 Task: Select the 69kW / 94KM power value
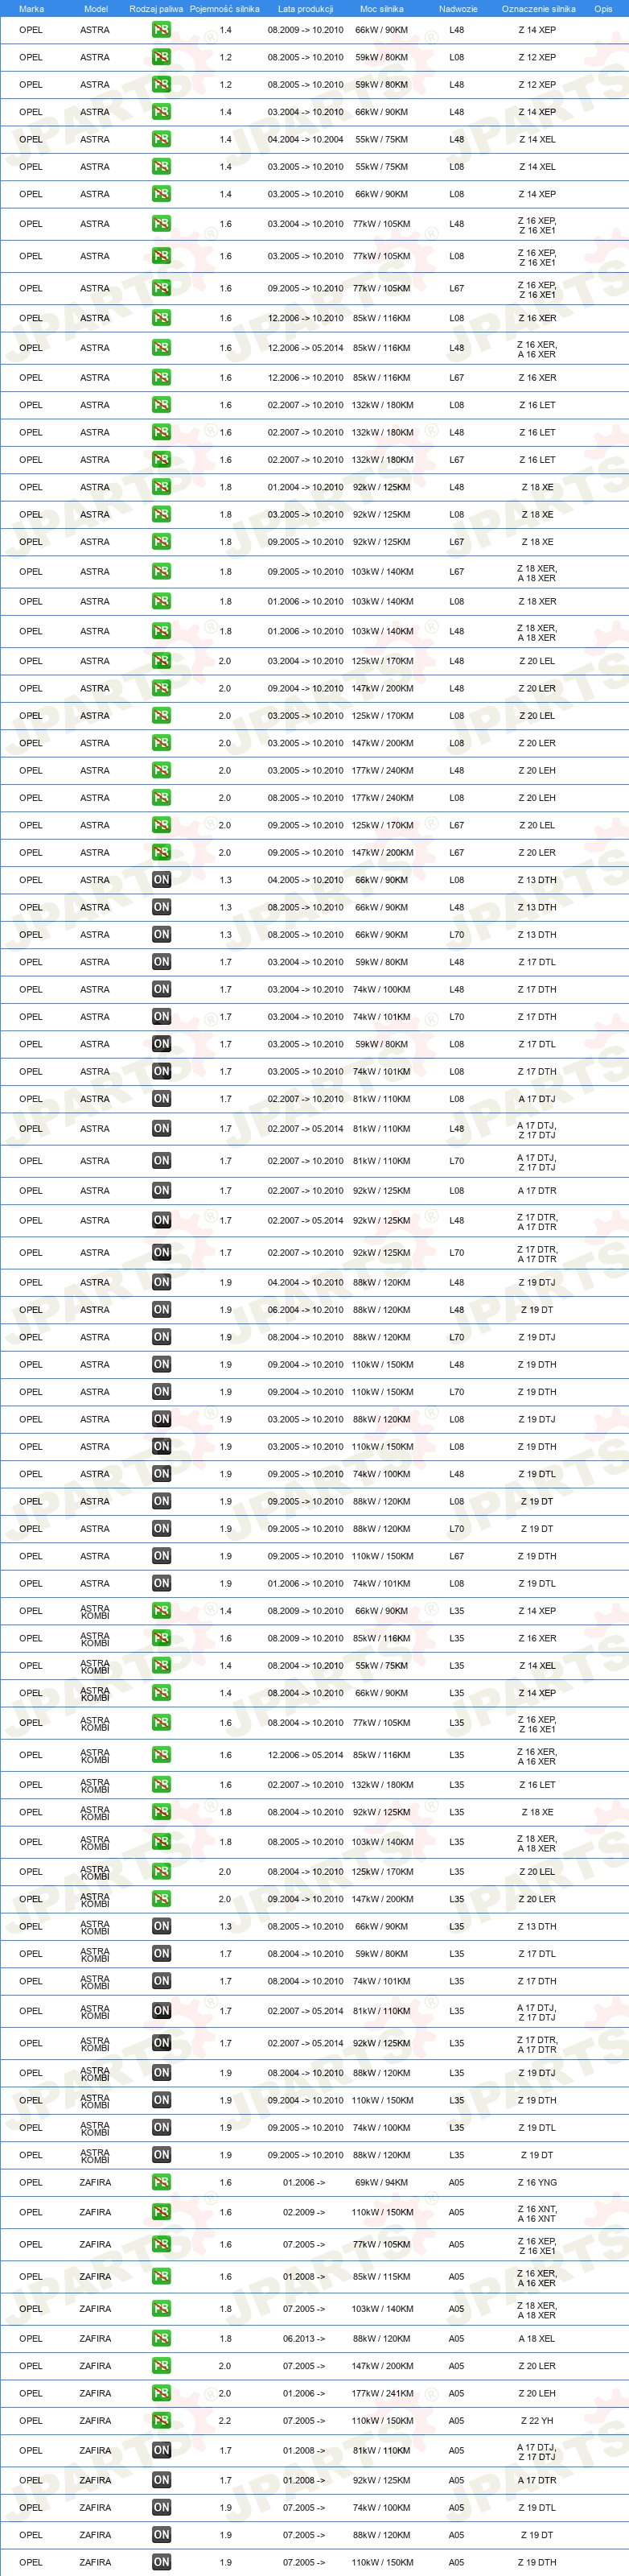point(381,2182)
